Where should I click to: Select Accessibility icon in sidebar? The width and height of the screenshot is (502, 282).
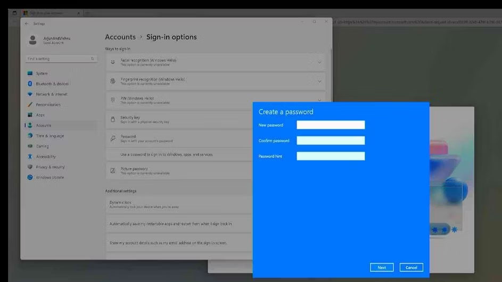(x=30, y=156)
